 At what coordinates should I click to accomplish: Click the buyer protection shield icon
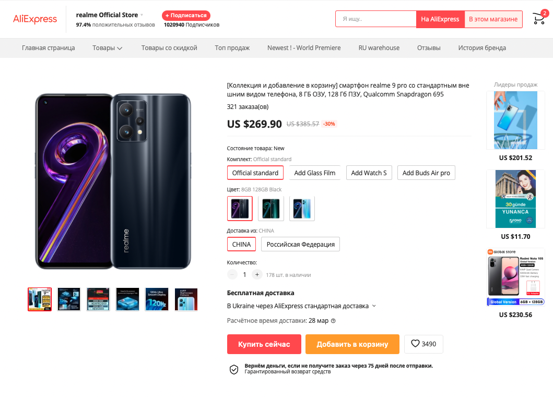coord(234,369)
